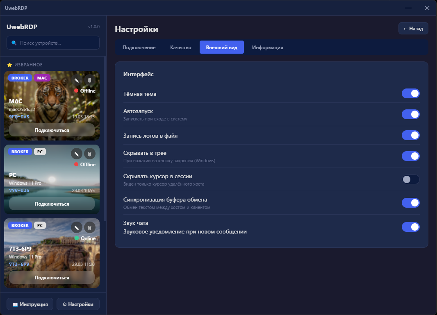Open the Подключение settings tab
The image size is (437, 315).
(139, 48)
